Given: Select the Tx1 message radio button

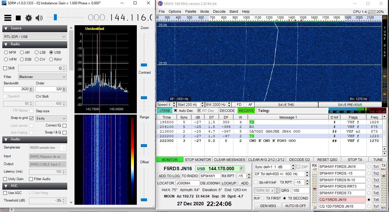Looking at the screenshot, I should click(369, 167).
